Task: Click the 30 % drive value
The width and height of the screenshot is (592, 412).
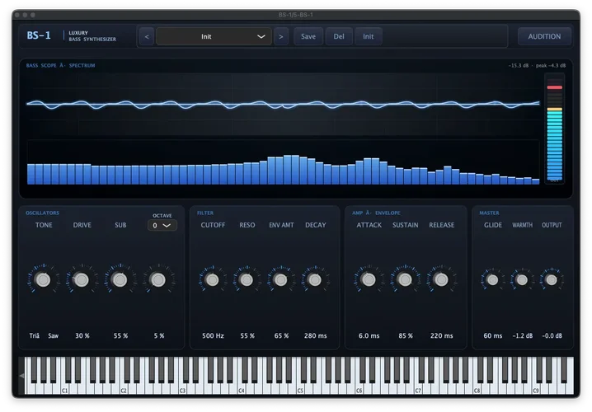Action: pyautogui.click(x=82, y=335)
